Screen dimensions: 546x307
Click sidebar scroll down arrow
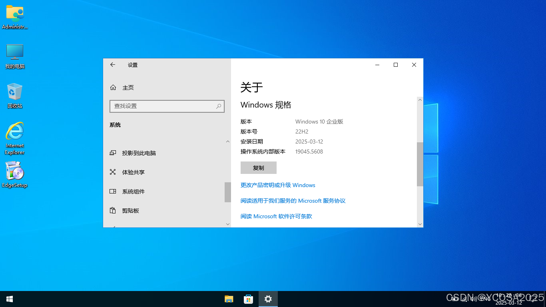click(x=228, y=224)
